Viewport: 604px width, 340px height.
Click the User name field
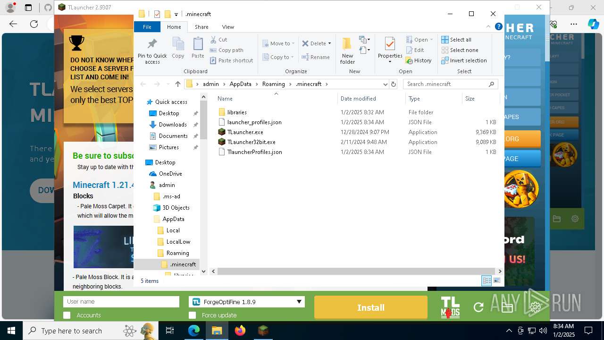[x=121, y=302]
